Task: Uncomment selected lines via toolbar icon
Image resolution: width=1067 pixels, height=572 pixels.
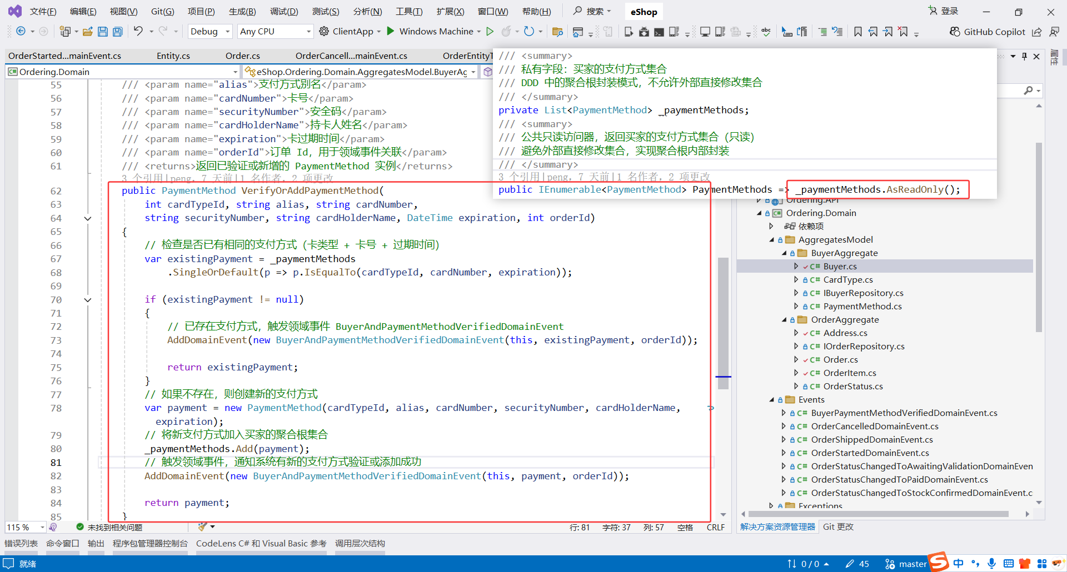Action: [837, 32]
